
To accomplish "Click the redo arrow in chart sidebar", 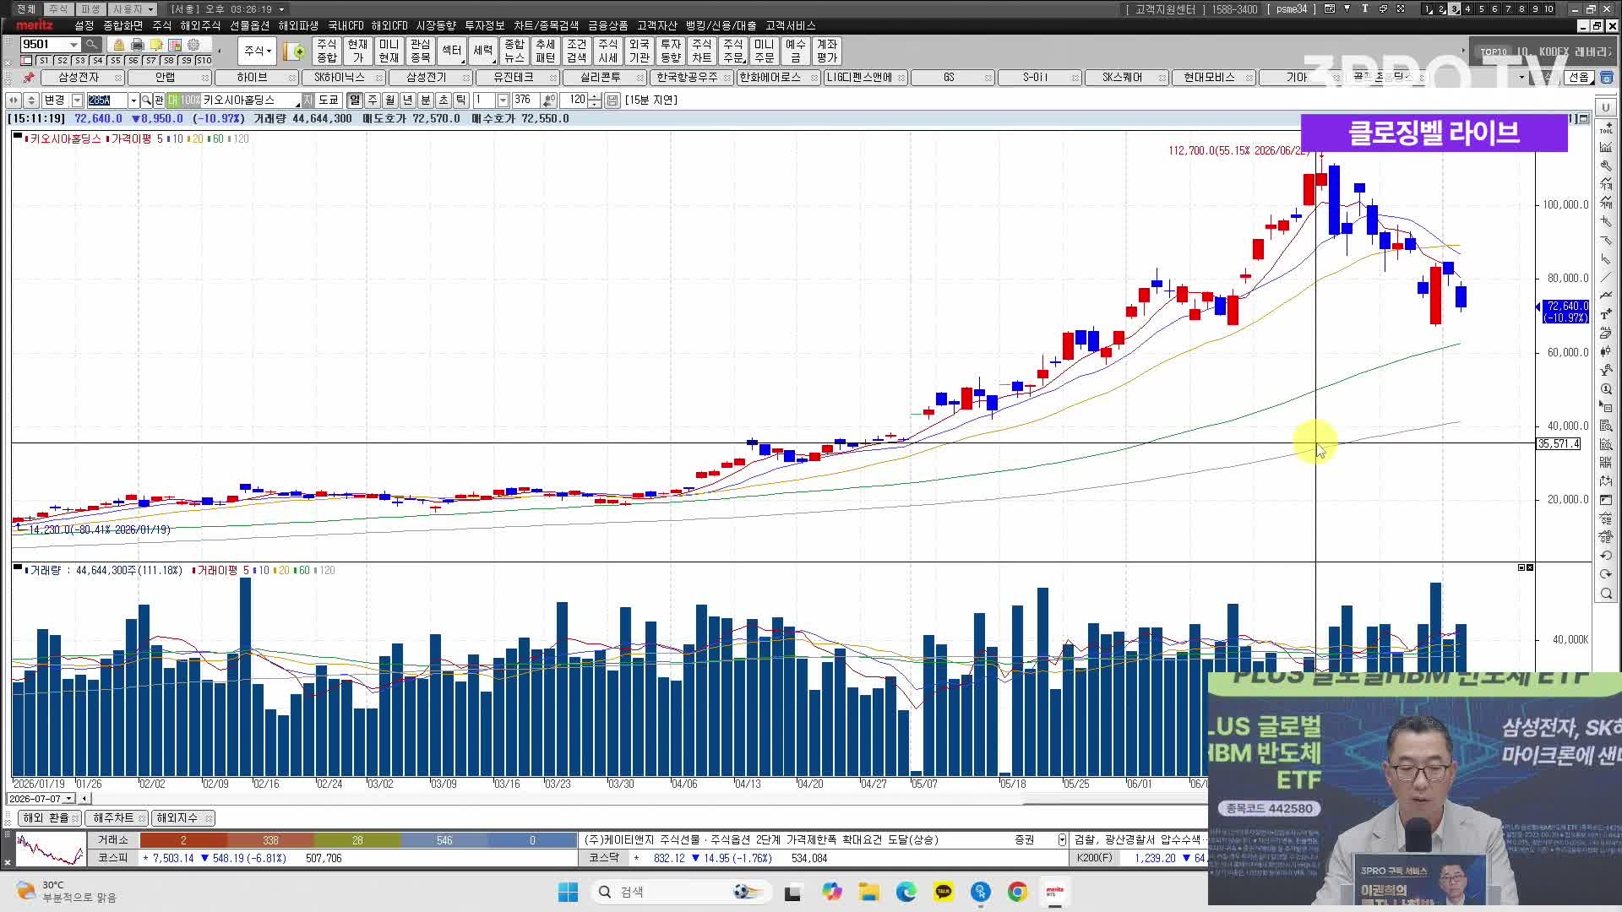I will 1606,574.
